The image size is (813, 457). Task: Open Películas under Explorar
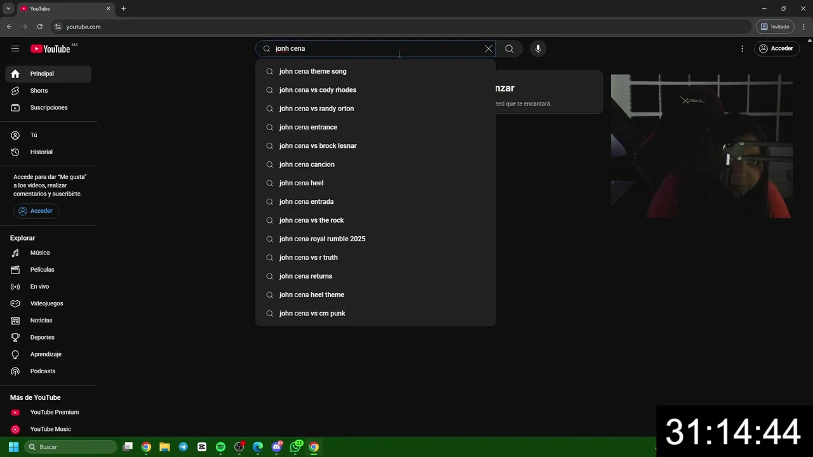(x=48, y=270)
